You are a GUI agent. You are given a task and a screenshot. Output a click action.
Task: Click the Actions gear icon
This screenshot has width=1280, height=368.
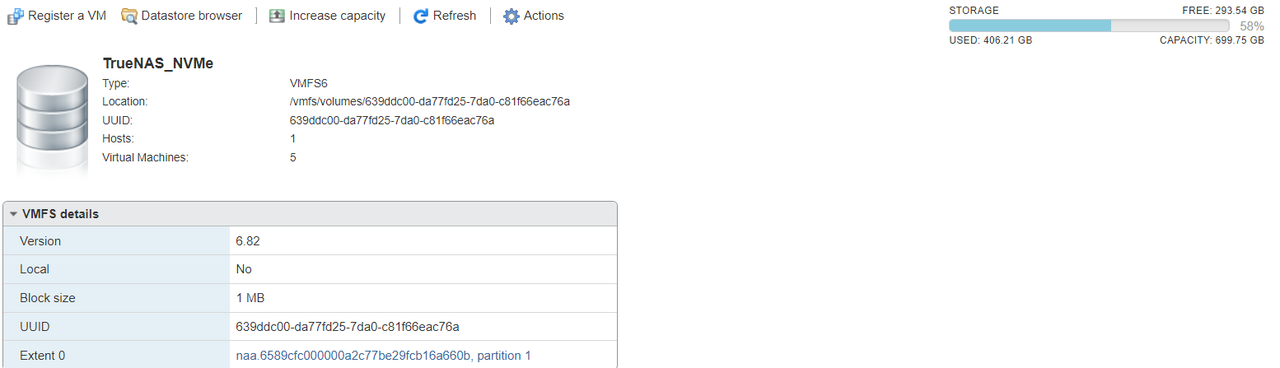[x=512, y=16]
